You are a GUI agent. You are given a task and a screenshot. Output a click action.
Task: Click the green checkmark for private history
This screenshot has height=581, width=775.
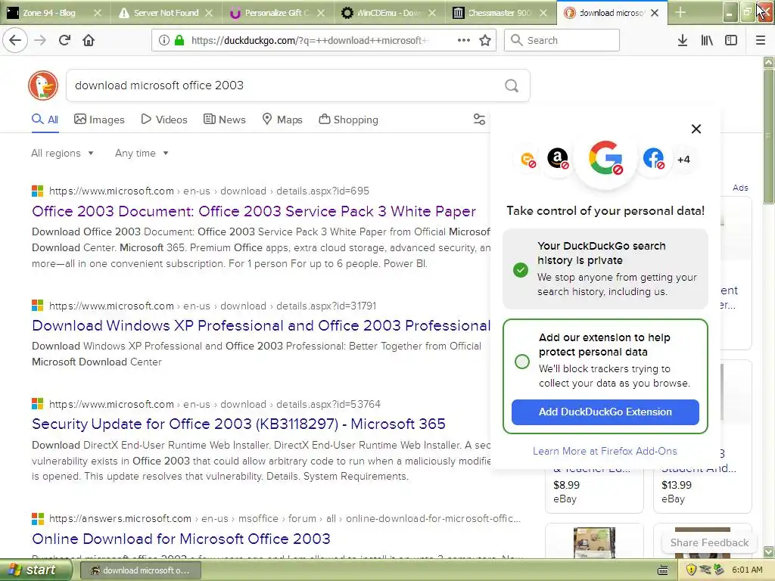point(521,270)
